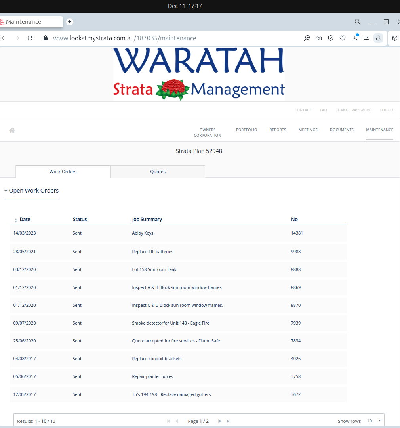Open the browser profile account icon
The width and height of the screenshot is (400, 428).
[x=378, y=38]
